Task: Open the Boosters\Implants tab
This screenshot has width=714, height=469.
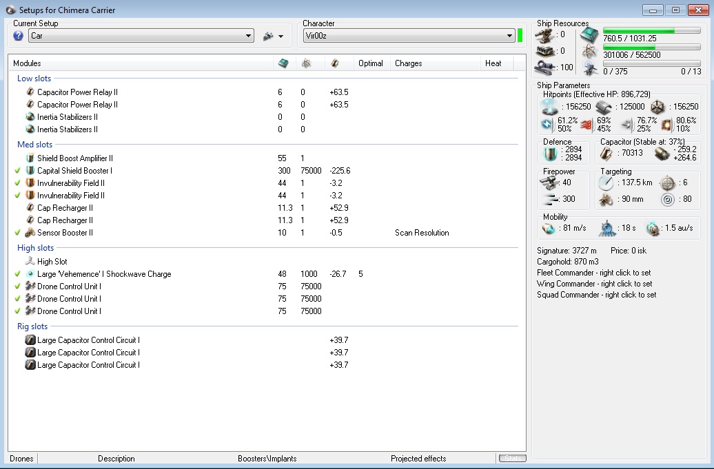Action: [267, 459]
